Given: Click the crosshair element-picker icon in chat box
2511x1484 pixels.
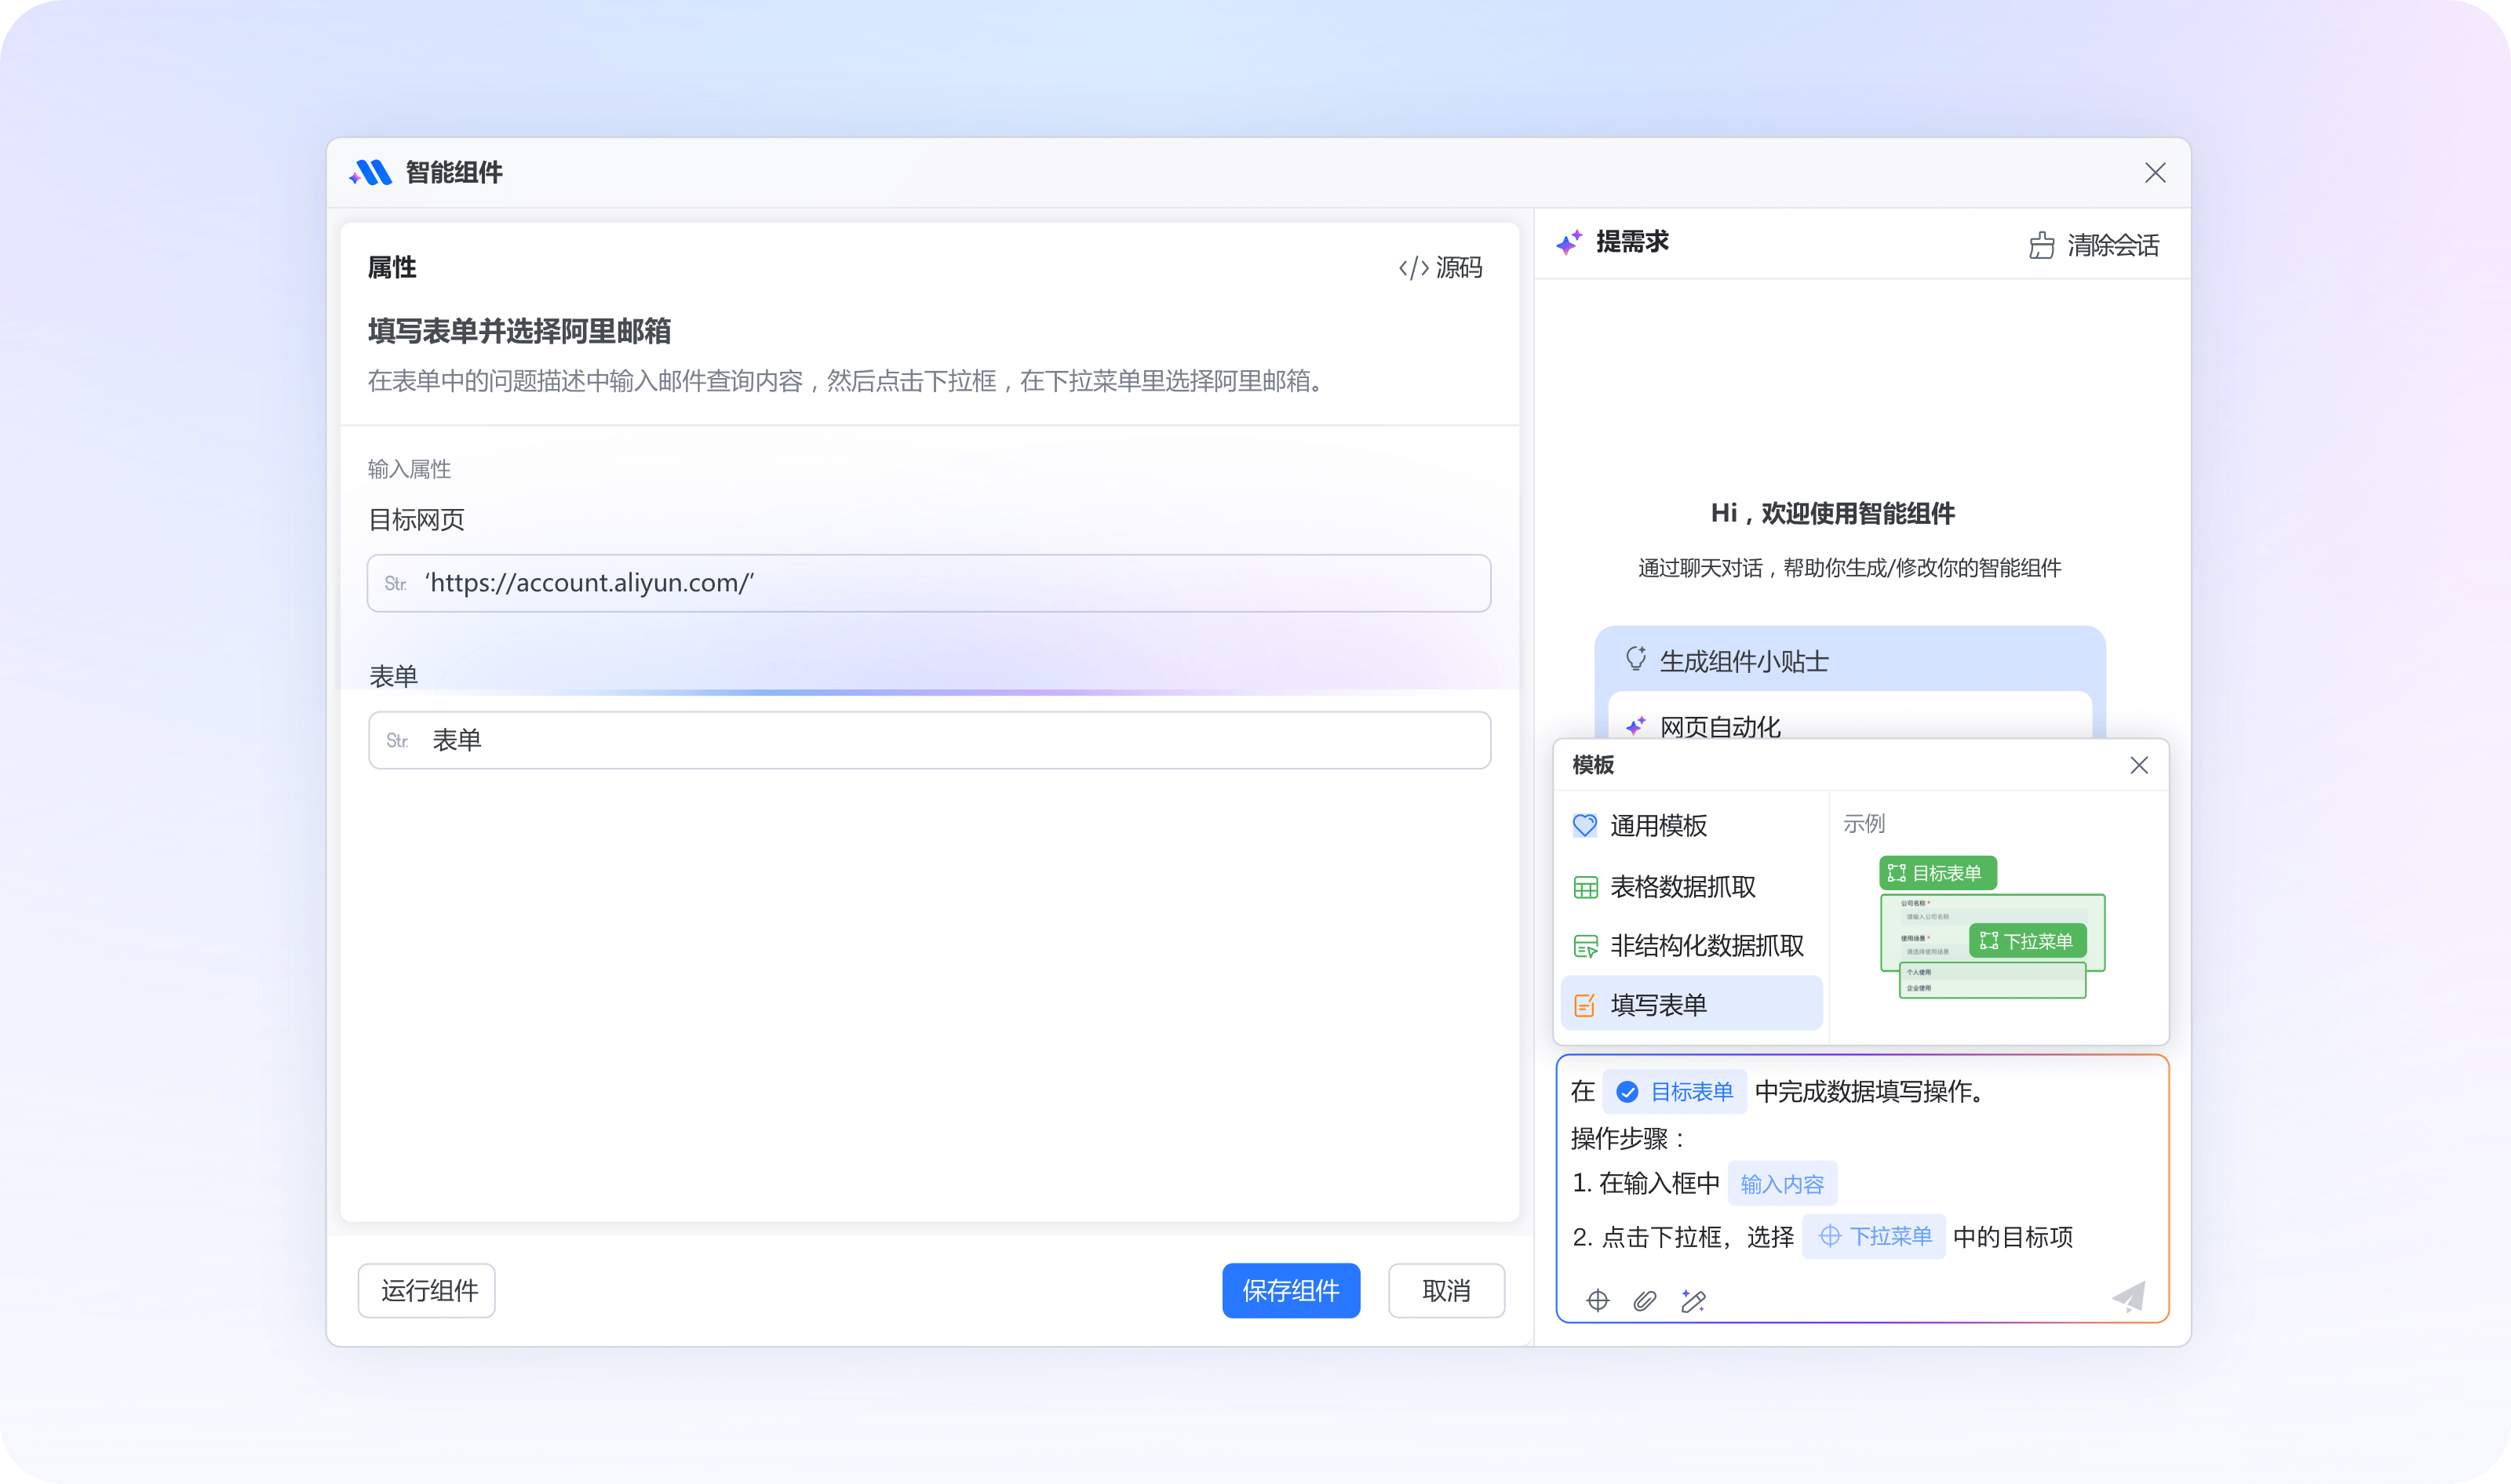Looking at the screenshot, I should tap(1598, 1300).
